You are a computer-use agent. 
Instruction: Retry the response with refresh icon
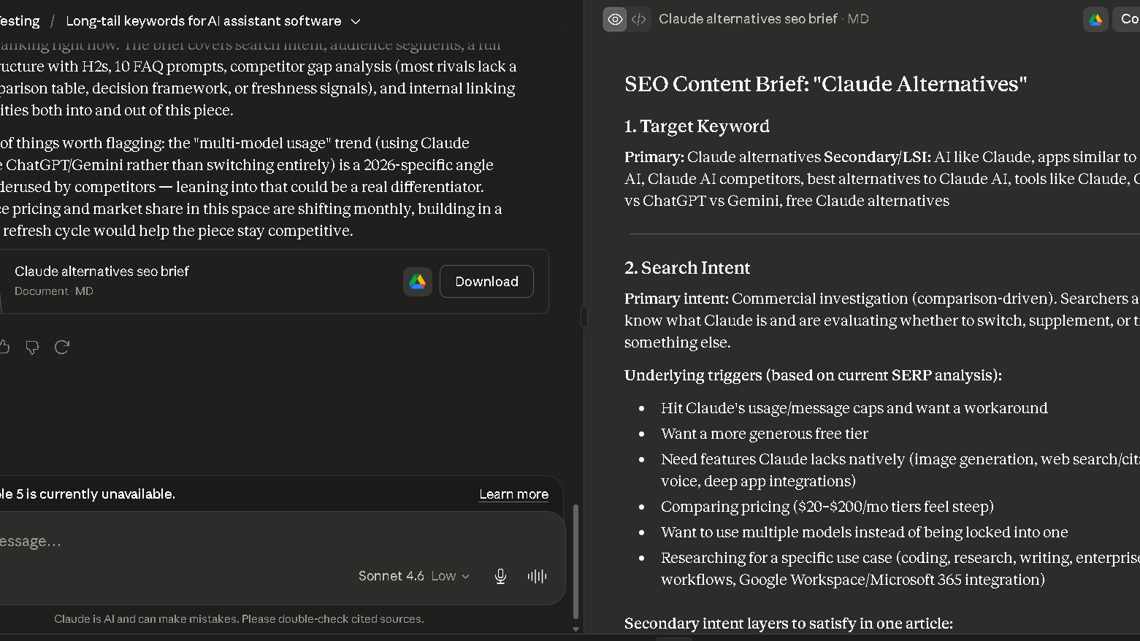(x=62, y=348)
